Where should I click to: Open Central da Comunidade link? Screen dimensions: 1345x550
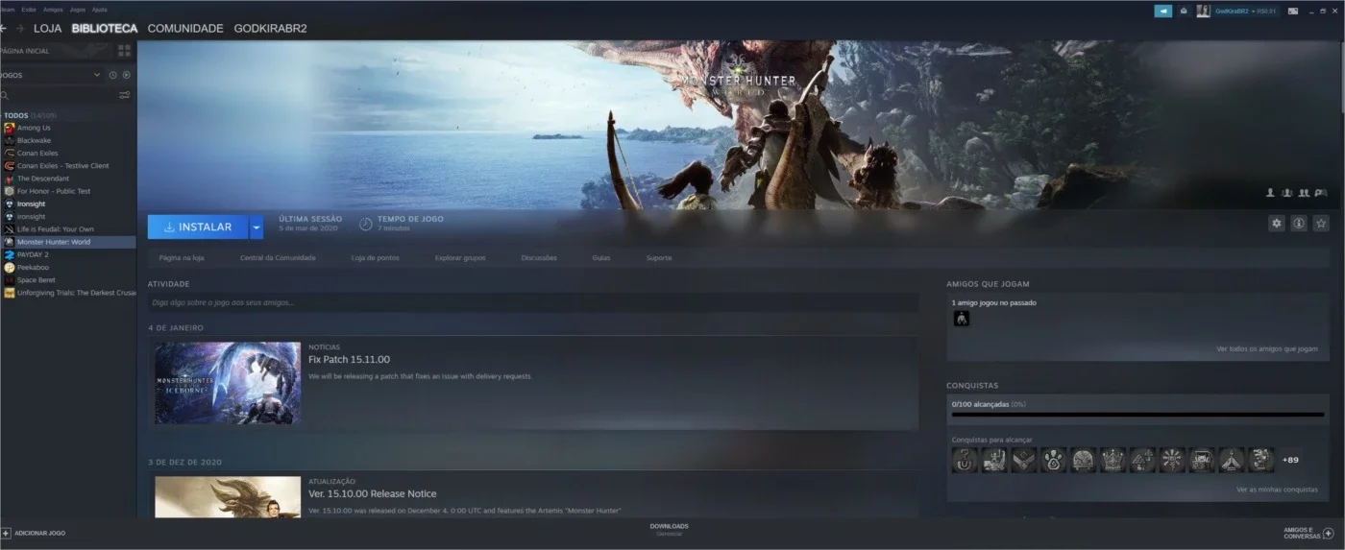(x=278, y=258)
